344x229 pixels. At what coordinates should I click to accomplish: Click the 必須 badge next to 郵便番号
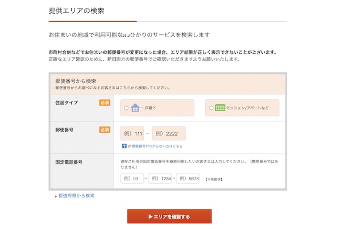coord(105,130)
